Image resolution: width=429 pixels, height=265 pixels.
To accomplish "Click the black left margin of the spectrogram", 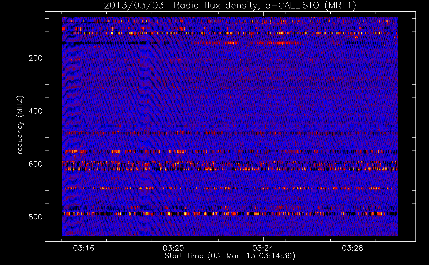I will (54, 126).
